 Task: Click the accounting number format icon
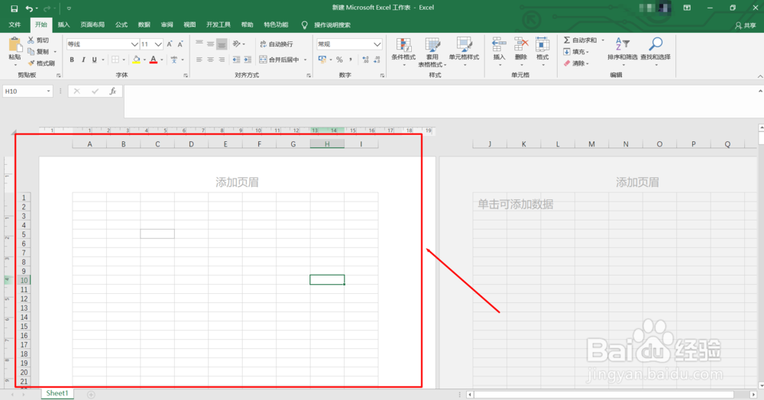(322, 60)
